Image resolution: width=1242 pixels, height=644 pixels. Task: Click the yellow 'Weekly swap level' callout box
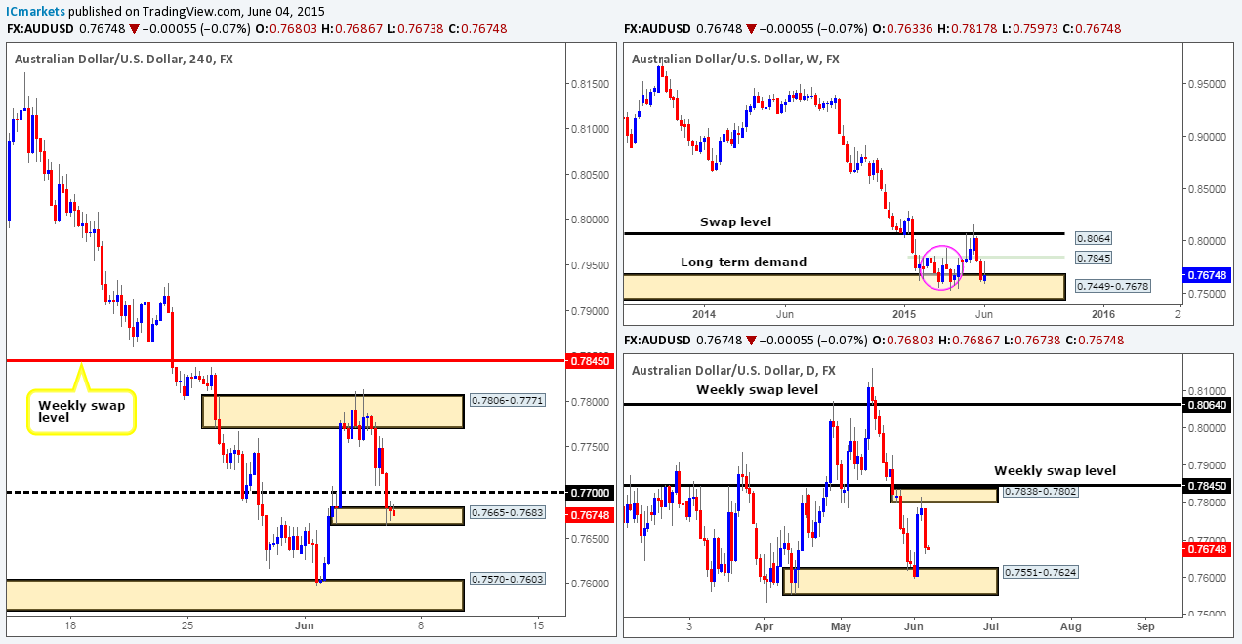pos(82,412)
